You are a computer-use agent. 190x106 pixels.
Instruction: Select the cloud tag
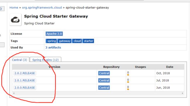[x=77, y=41]
